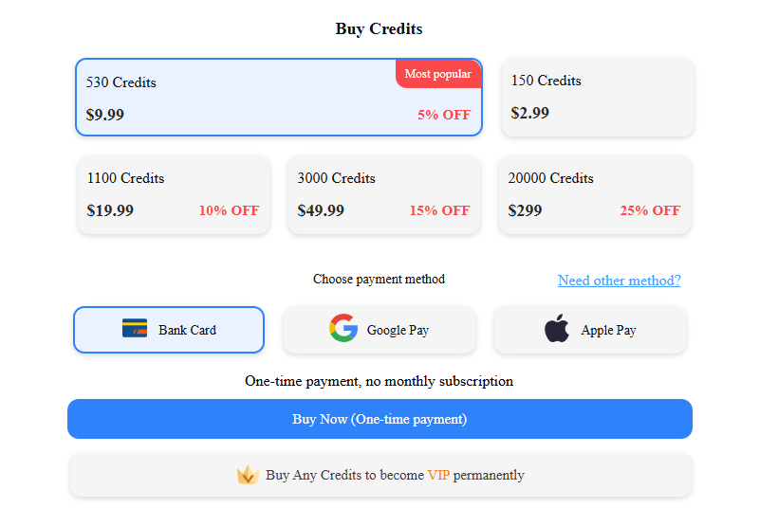Viewport: 778px width, 508px height.
Task: Select Apple Pay payment method
Action: [x=590, y=330]
